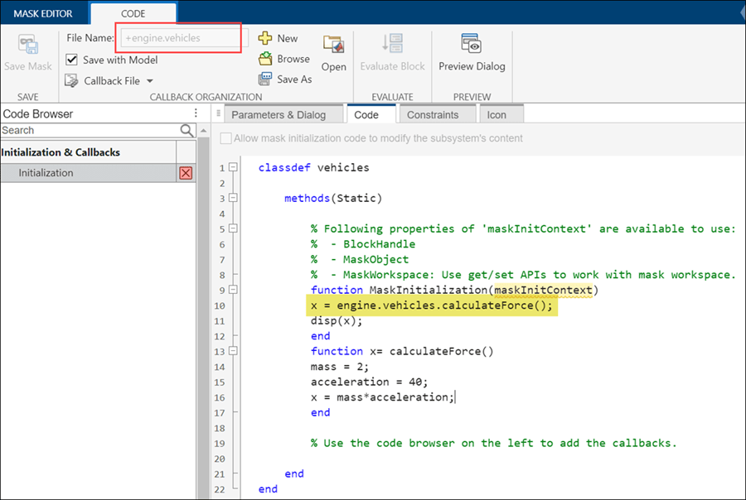
Task: Click the methods(Static) line
Action: (x=333, y=198)
